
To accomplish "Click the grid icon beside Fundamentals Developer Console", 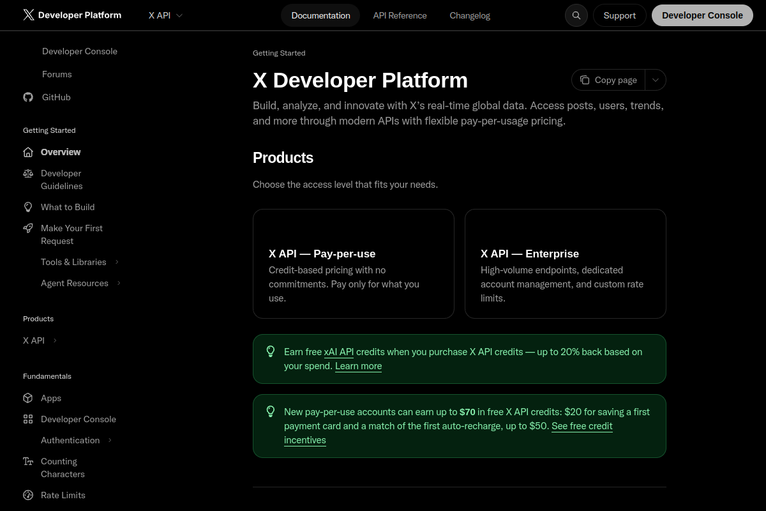I will point(28,419).
